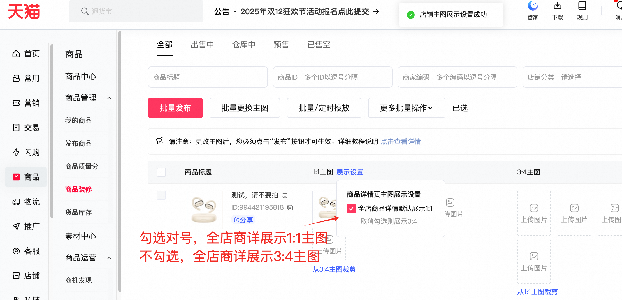
Task: Copy the product title icon
Action: (285, 195)
